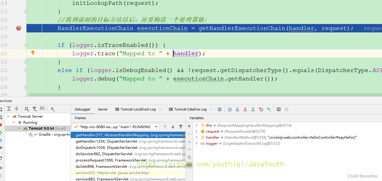Expand the 'handler' variable
The width and height of the screenshot is (382, 181).
pyautogui.click(x=196, y=137)
